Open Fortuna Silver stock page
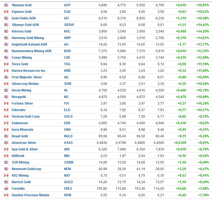212x199 pixels. coord(22,103)
